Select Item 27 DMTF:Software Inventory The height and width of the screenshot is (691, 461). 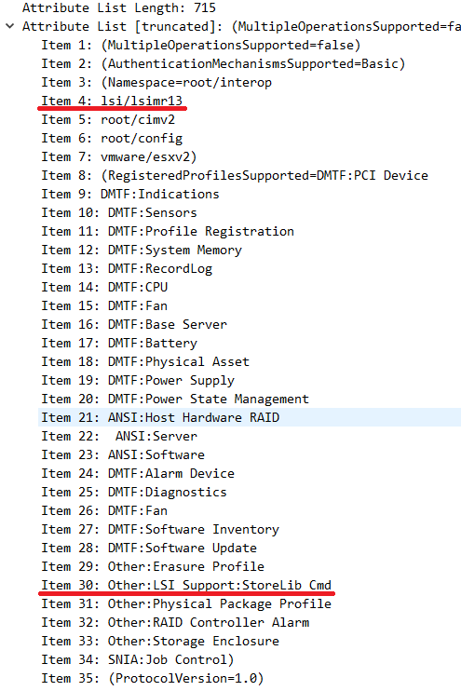(160, 529)
